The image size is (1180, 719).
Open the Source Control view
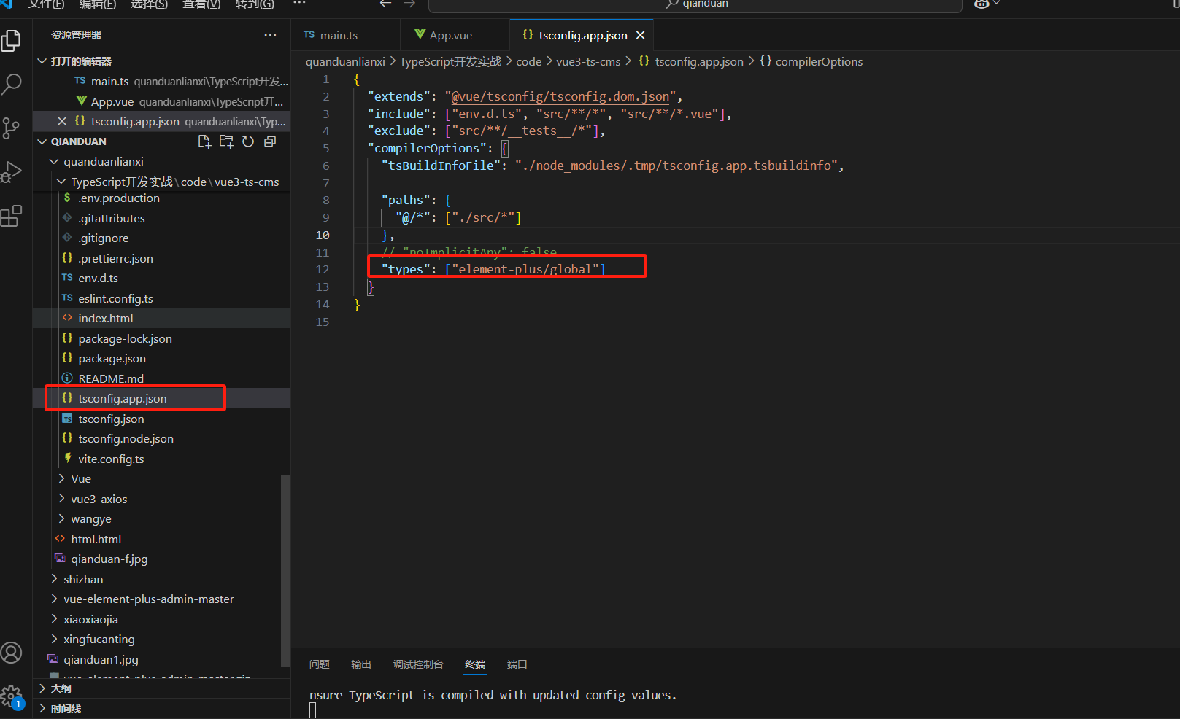click(x=11, y=128)
